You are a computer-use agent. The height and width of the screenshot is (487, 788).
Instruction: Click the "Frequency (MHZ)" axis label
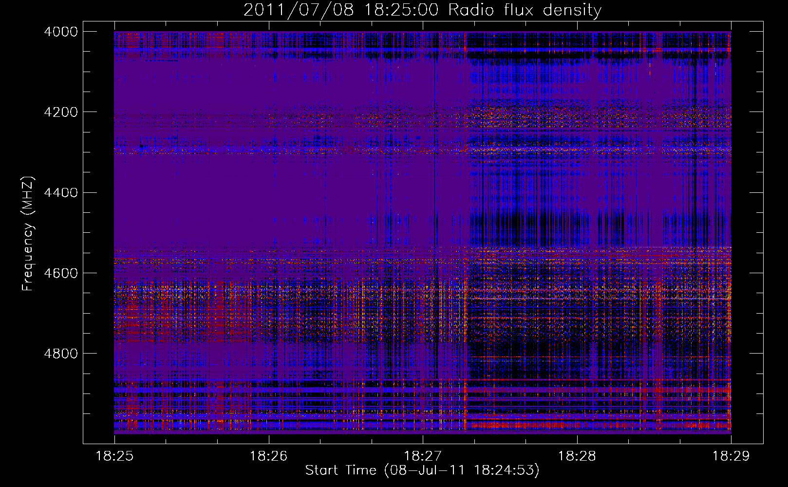click(28, 234)
